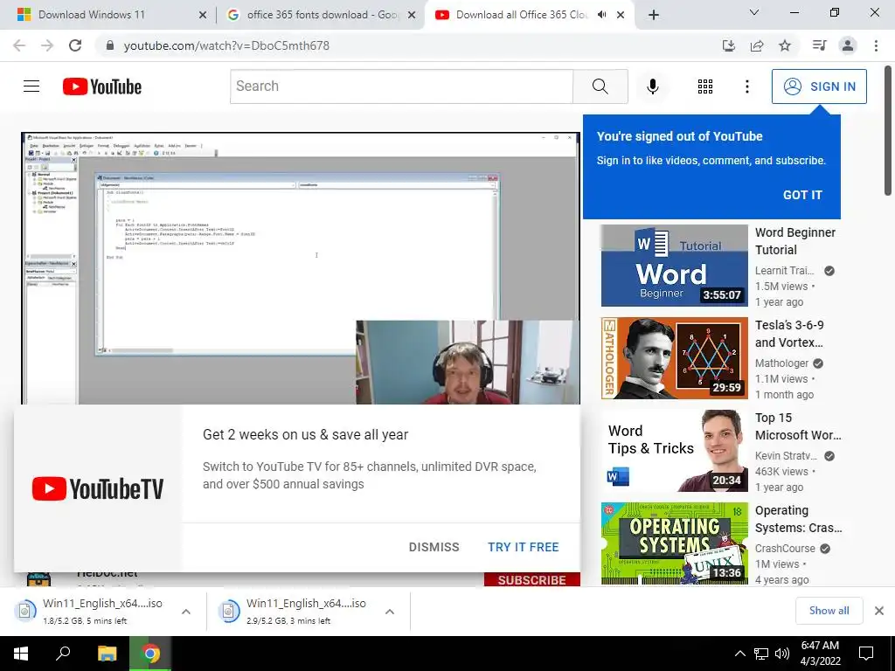The width and height of the screenshot is (895, 671).
Task: Dismiss the YouTube TV promotion
Action: tap(434, 547)
